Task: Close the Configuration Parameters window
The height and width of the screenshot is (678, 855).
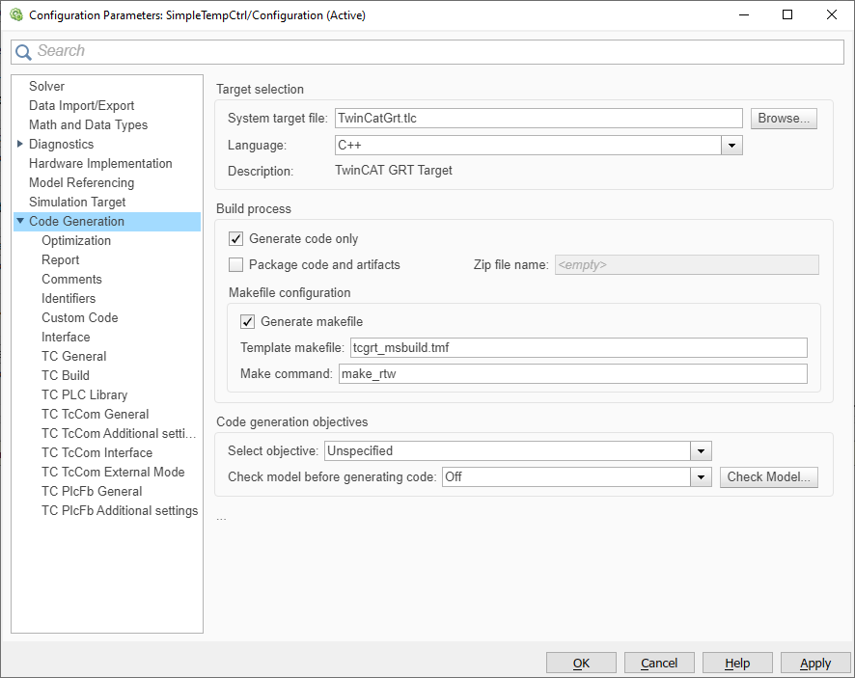Action: tap(832, 14)
